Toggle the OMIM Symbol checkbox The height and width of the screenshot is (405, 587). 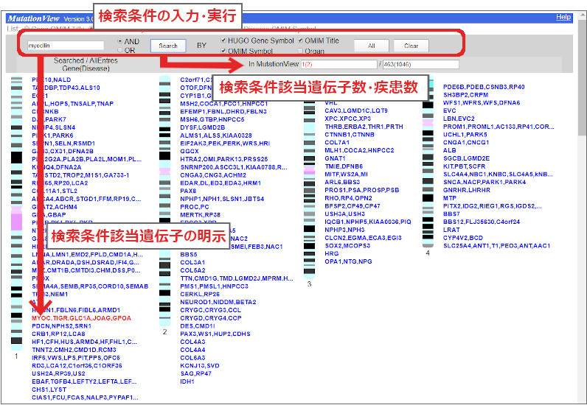224,51
